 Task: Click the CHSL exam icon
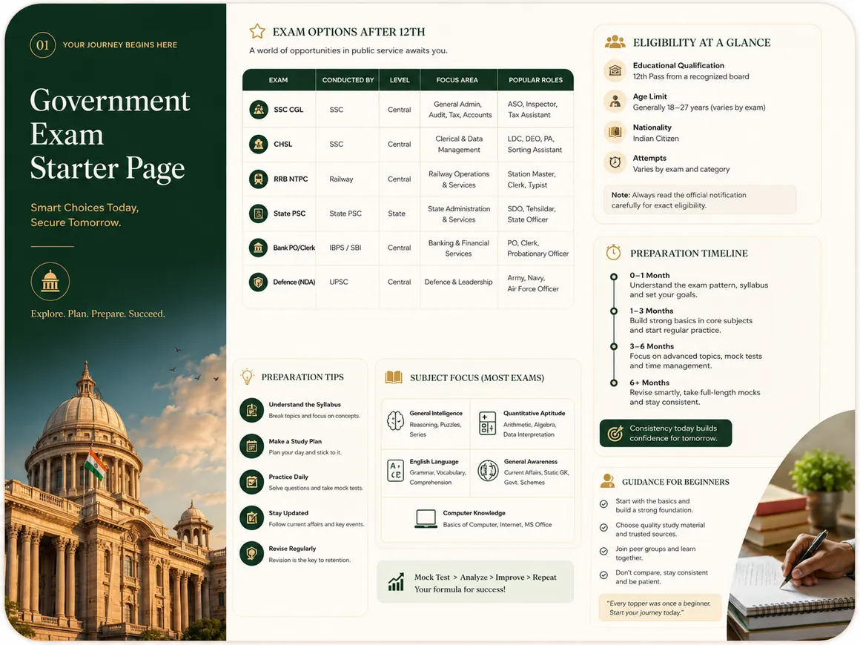tap(258, 145)
